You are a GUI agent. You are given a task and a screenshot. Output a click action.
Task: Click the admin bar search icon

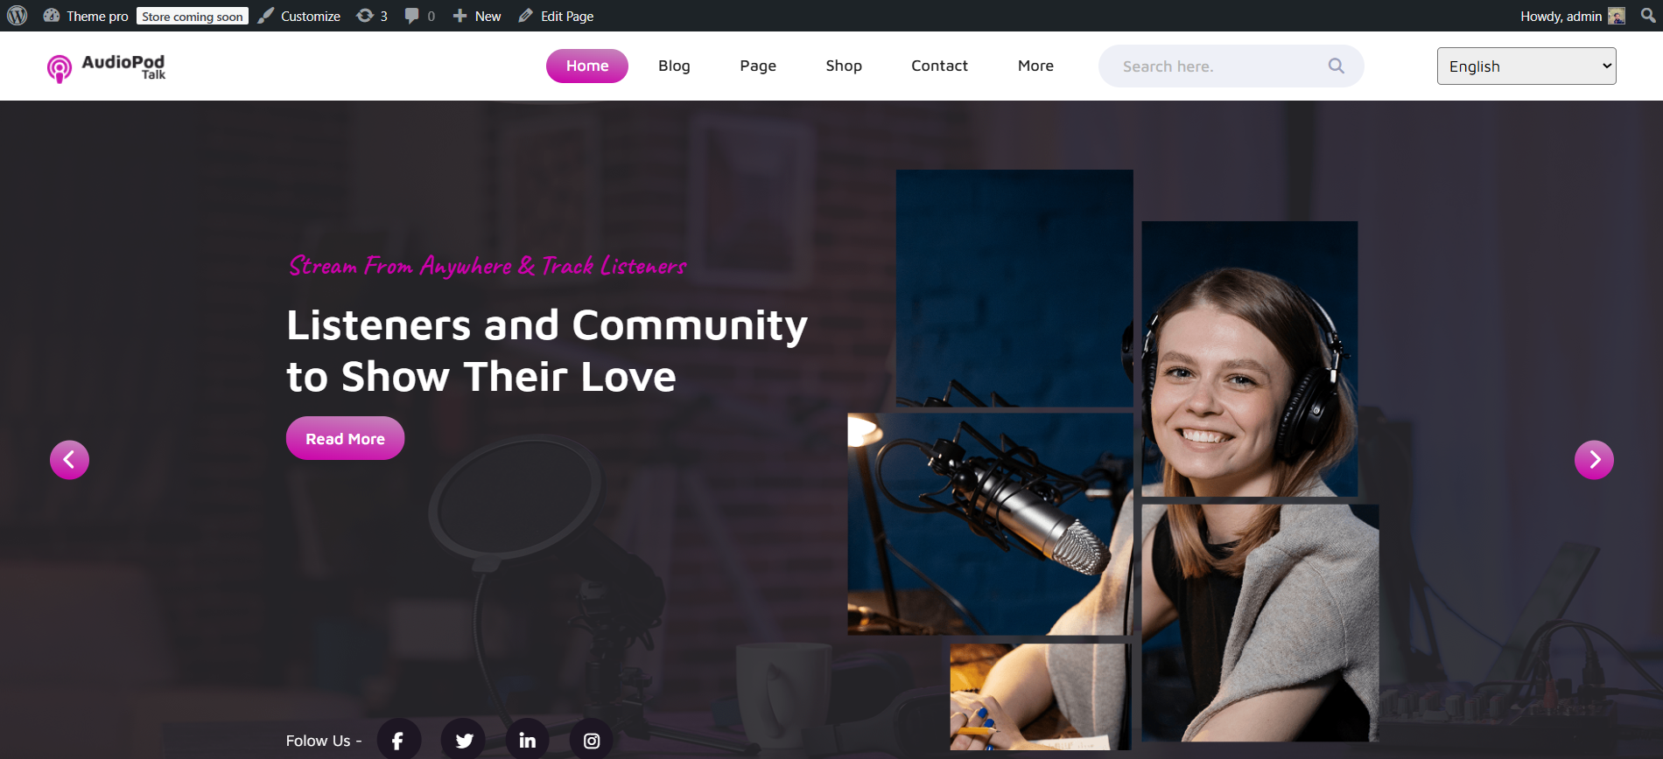pos(1648,16)
